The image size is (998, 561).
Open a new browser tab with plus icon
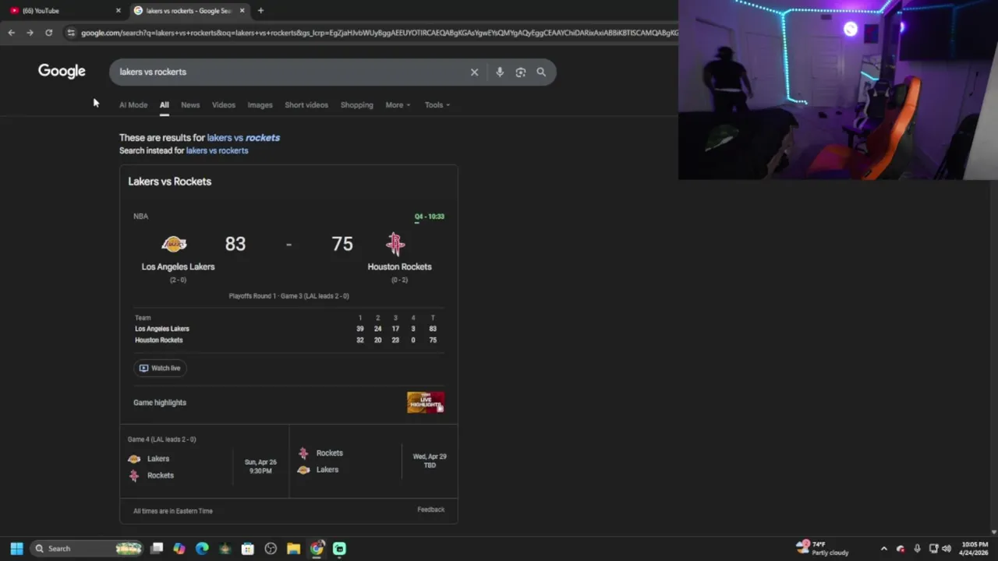pyautogui.click(x=260, y=10)
